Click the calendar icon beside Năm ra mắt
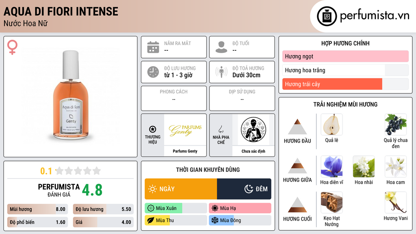This screenshot has height=234, width=416. click(153, 47)
